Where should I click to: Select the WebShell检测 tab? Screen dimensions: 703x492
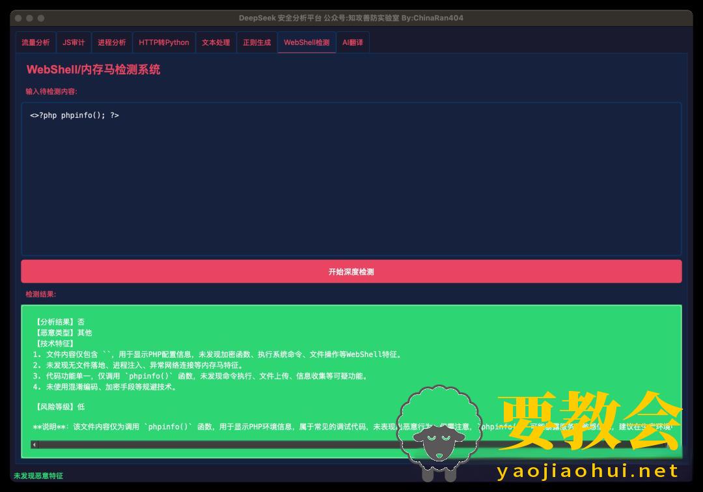[x=307, y=42]
